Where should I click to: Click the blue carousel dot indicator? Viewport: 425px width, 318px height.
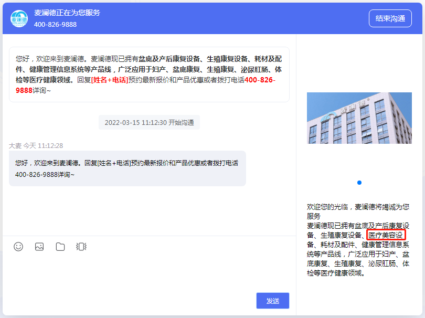pyautogui.click(x=359, y=183)
